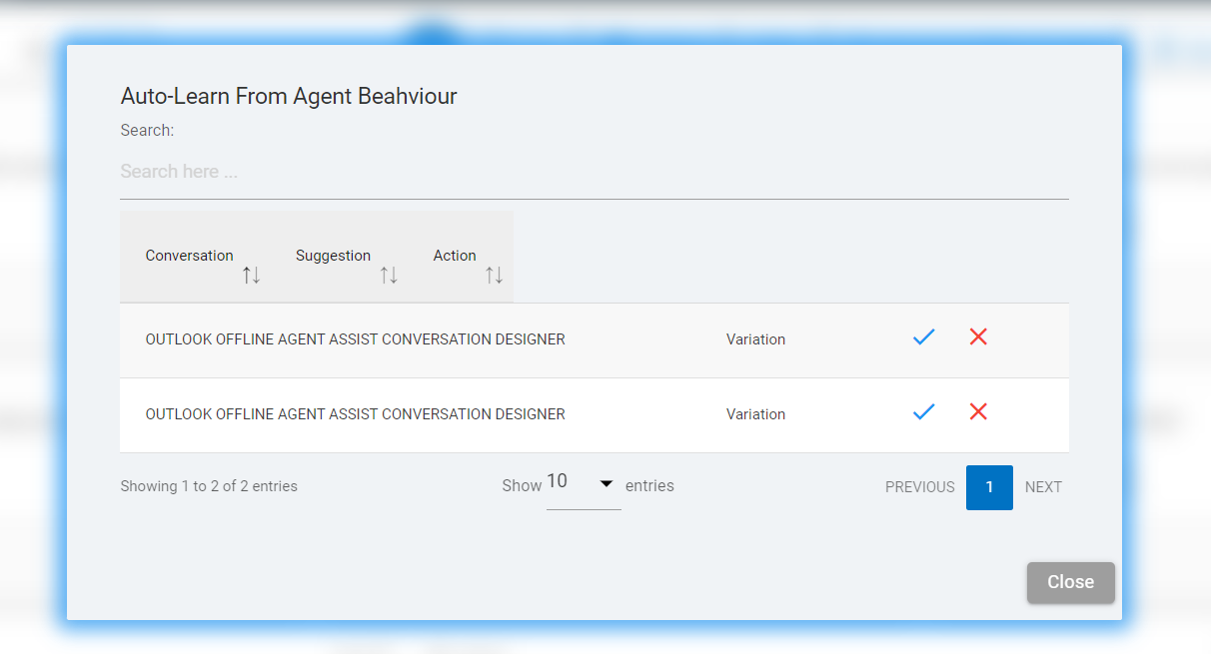This screenshot has height=654, width=1211.
Task: Accept the second row's suggestion with checkmark
Action: [x=923, y=411]
